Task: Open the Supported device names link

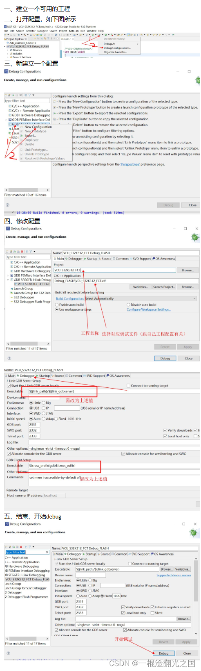Action: point(174,575)
